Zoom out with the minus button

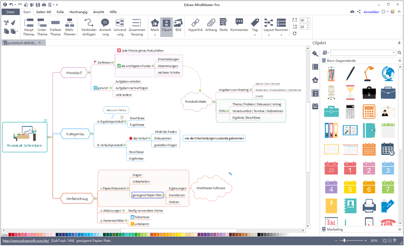pyautogui.click(x=336, y=240)
